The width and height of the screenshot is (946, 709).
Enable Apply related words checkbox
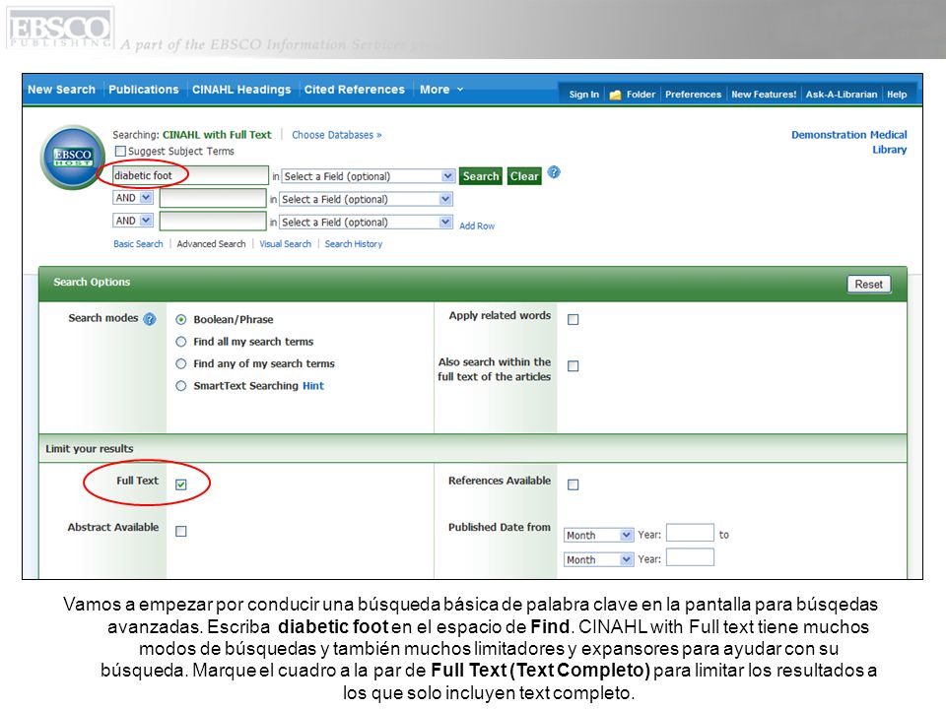click(x=574, y=319)
